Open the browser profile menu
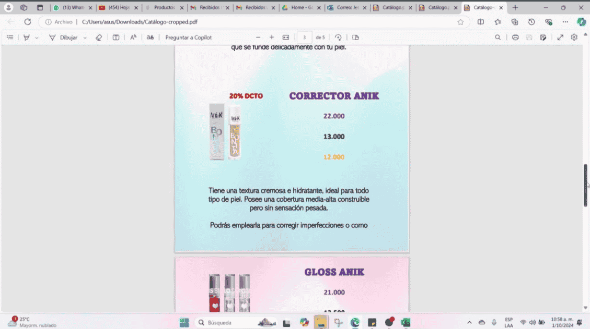Image resolution: width=590 pixels, height=329 pixels. [x=8, y=7]
